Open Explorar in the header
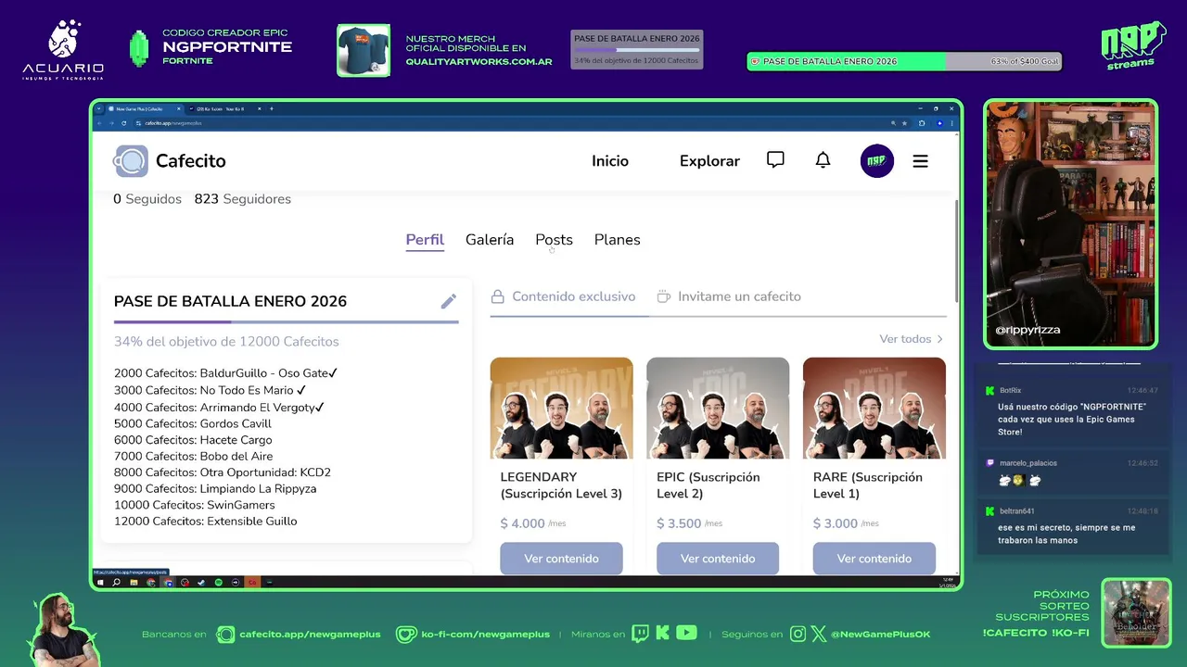Image resolution: width=1187 pixels, height=667 pixels. click(x=709, y=161)
